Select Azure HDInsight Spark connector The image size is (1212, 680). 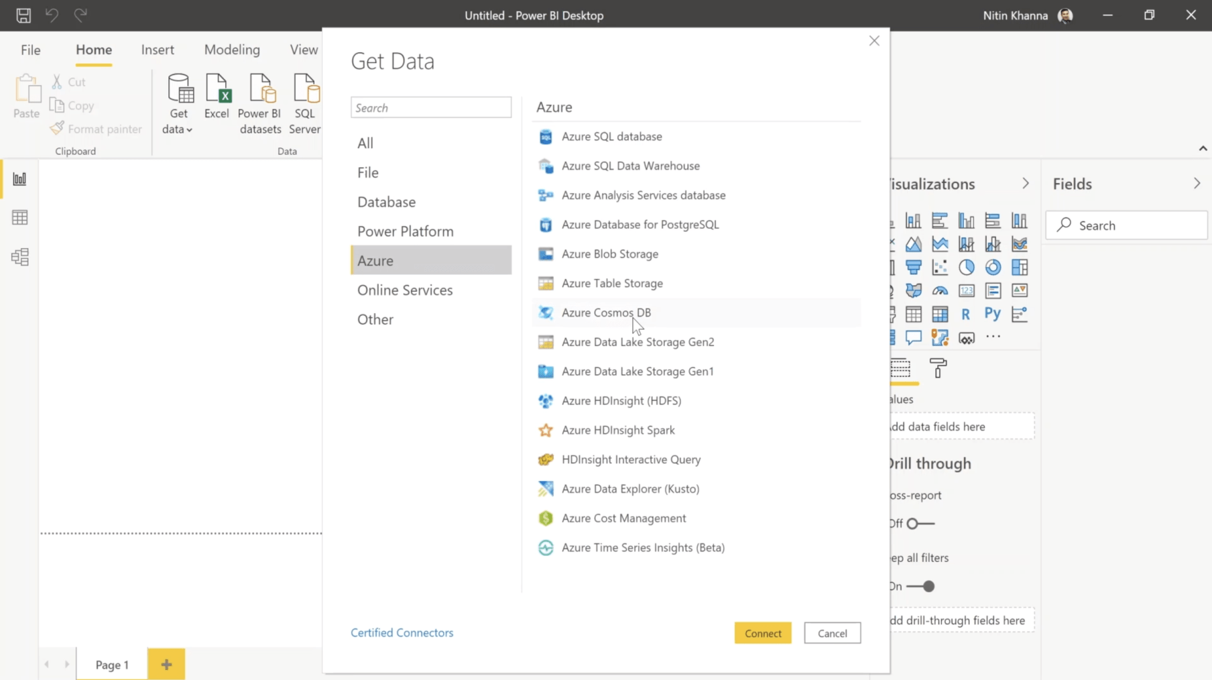pos(696,430)
